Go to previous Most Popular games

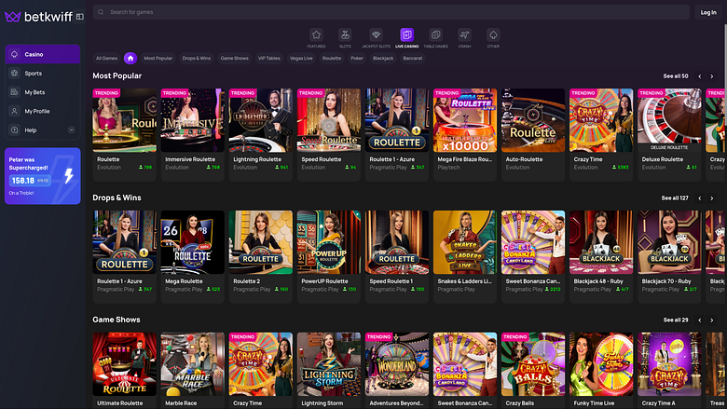[x=700, y=76]
